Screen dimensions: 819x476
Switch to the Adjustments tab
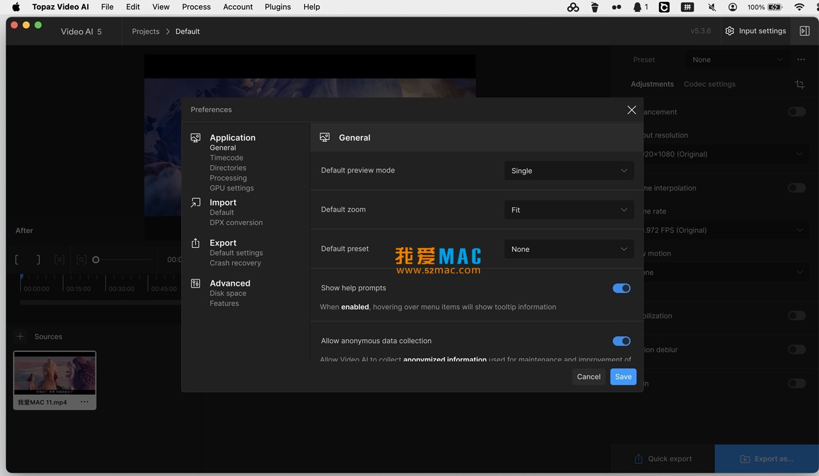[x=652, y=84]
